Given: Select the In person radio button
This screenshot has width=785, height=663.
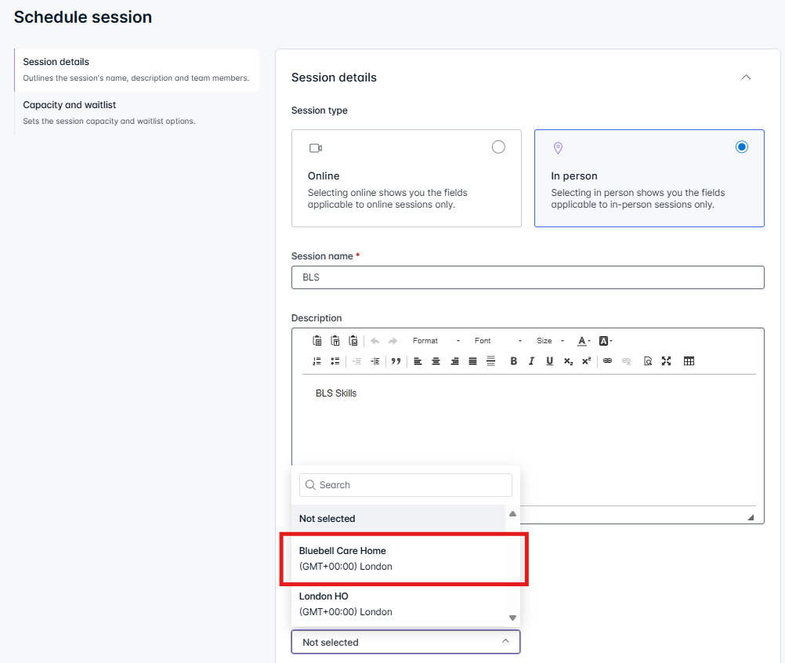Looking at the screenshot, I should (x=742, y=147).
